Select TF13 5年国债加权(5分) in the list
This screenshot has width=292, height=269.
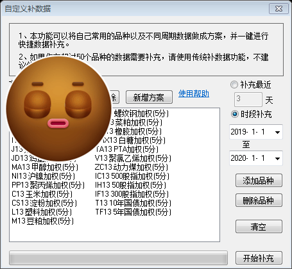tap(133, 212)
